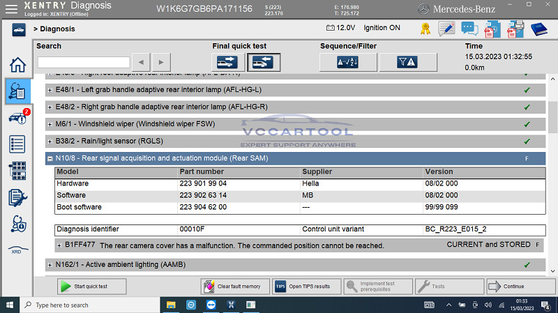Click the volume icon in system tray

tap(488, 305)
